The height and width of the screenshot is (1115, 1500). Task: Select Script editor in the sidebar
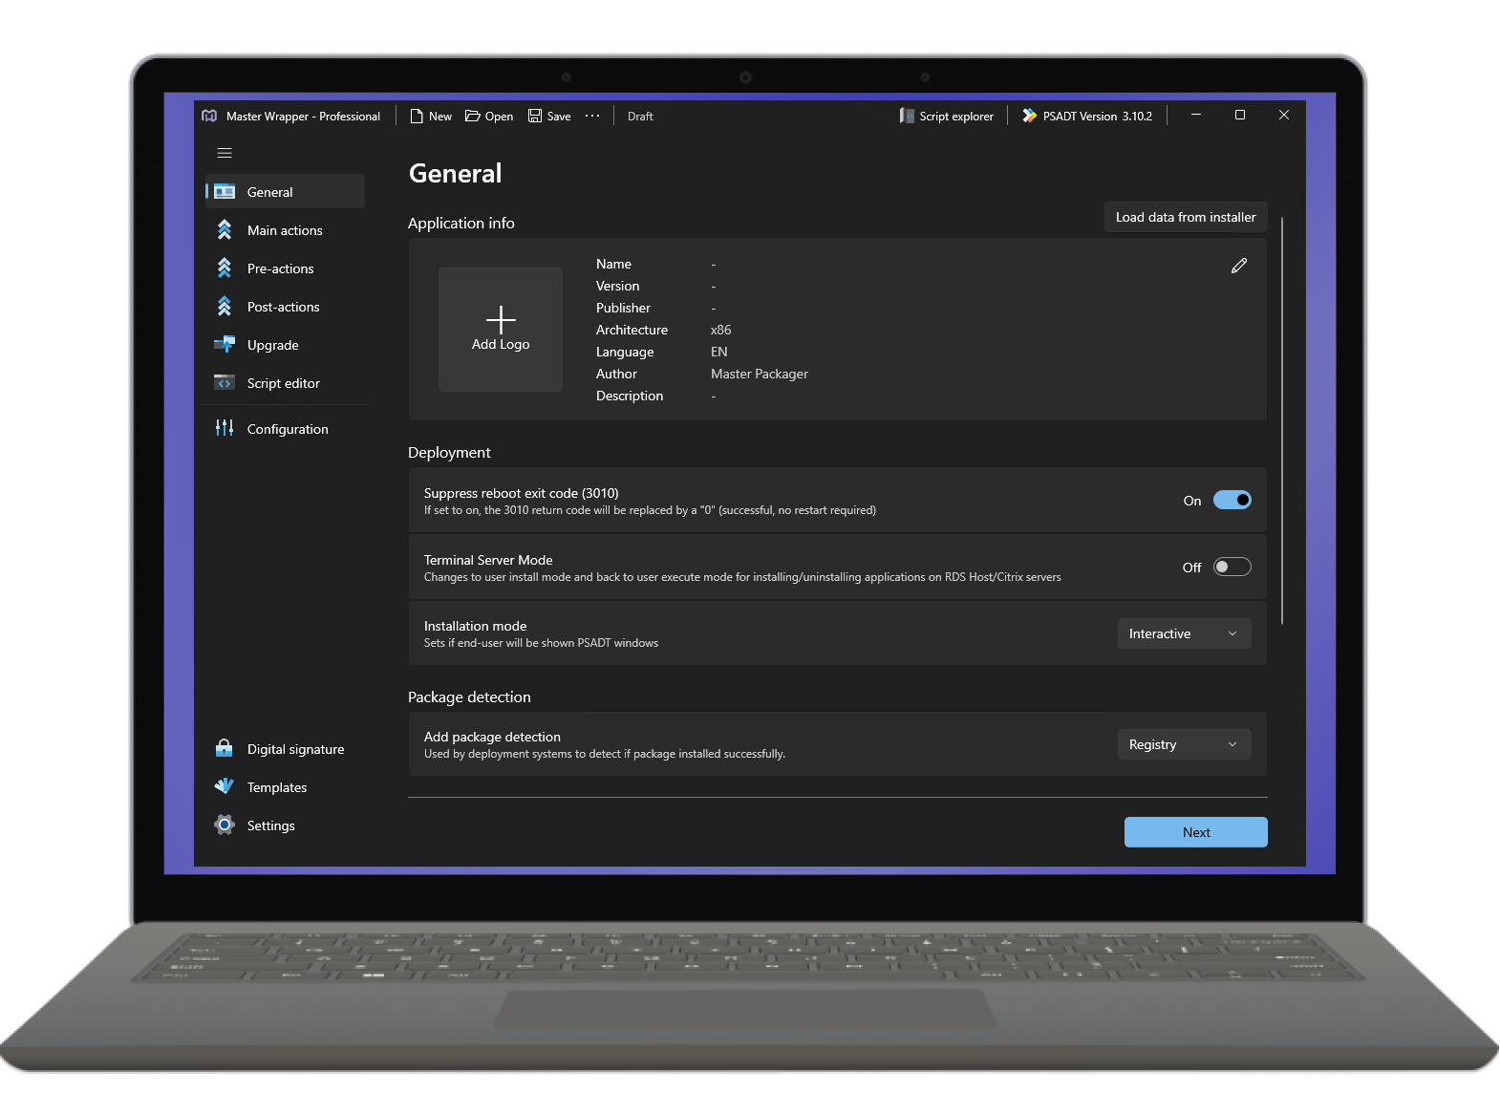coord(285,383)
